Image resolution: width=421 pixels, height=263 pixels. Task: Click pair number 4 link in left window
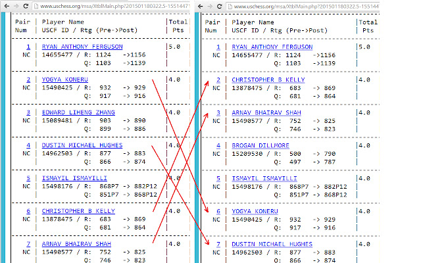(28, 145)
